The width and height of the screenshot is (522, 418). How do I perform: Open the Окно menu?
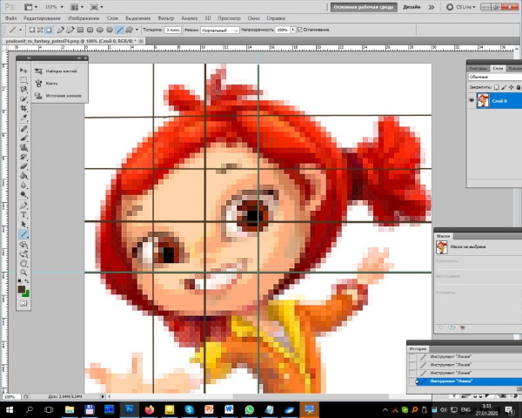tap(254, 18)
